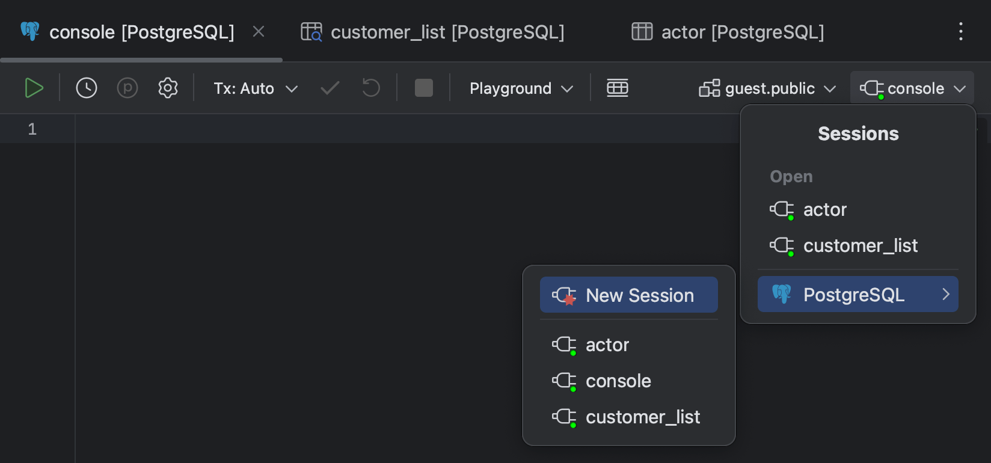Toggle in-editor results table icon
This screenshot has width=991, height=463.
click(x=618, y=88)
